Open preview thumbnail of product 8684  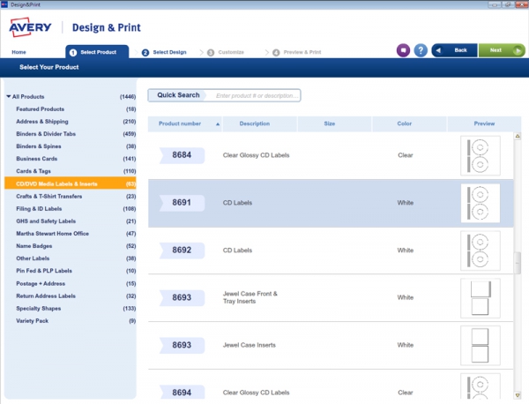[481, 155]
